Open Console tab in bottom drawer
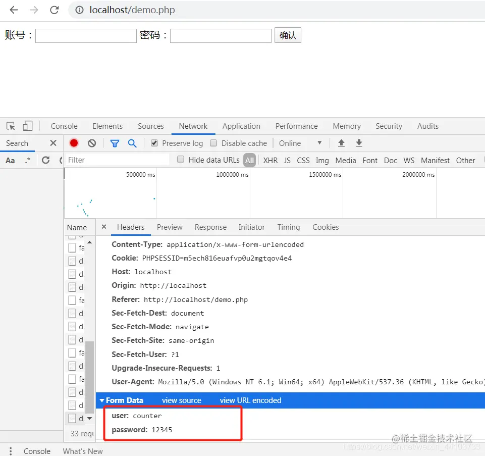485x456 pixels. click(x=37, y=451)
